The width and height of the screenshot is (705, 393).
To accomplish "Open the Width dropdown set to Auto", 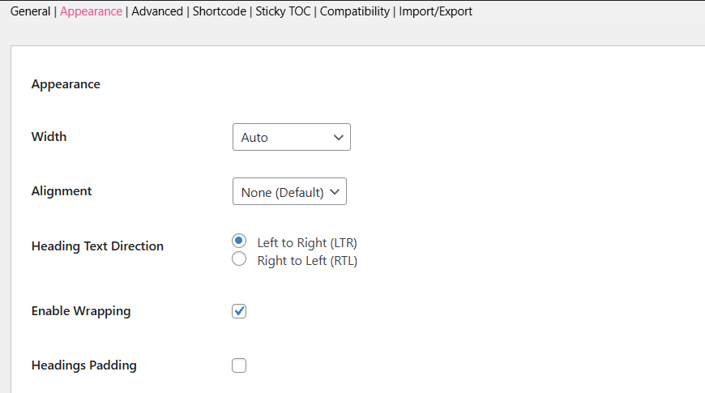I will pyautogui.click(x=292, y=137).
